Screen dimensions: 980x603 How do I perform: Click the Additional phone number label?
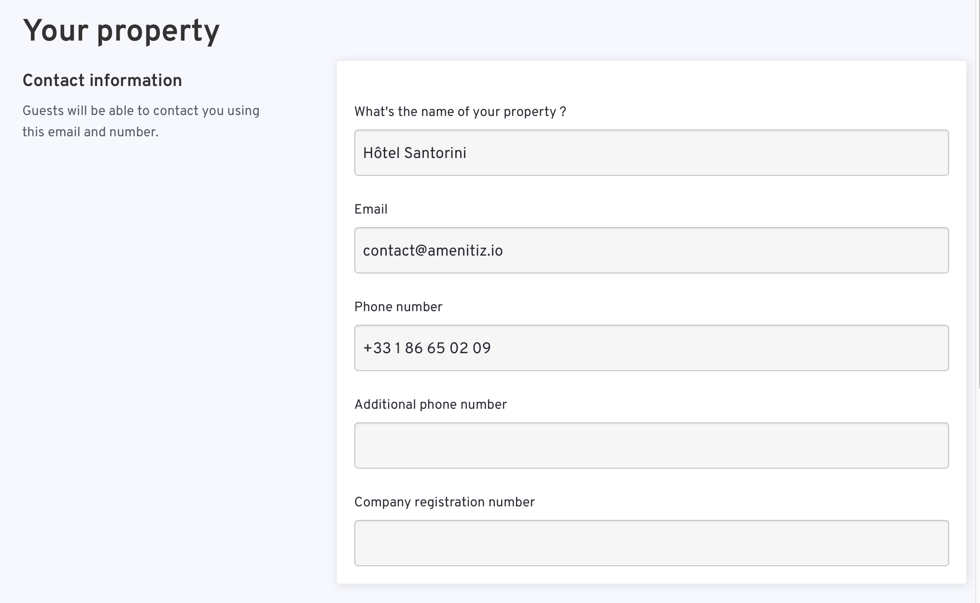point(431,405)
